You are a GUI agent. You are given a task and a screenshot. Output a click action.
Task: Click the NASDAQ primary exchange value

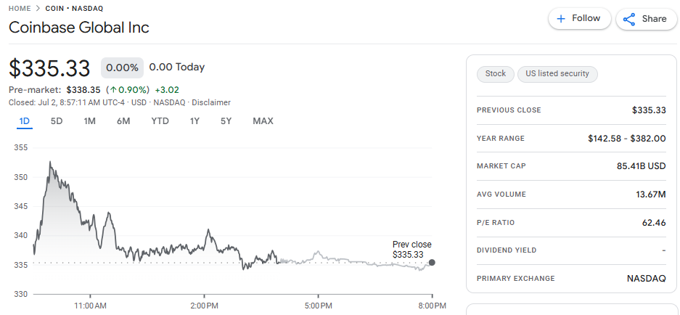[x=646, y=279]
